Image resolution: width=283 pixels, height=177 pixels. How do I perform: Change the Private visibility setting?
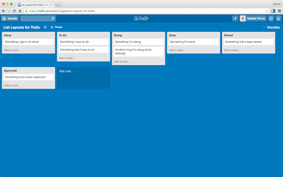[x=57, y=27]
